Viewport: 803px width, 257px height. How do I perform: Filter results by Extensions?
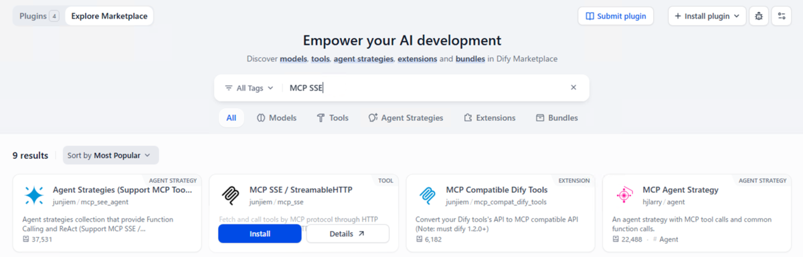point(490,117)
